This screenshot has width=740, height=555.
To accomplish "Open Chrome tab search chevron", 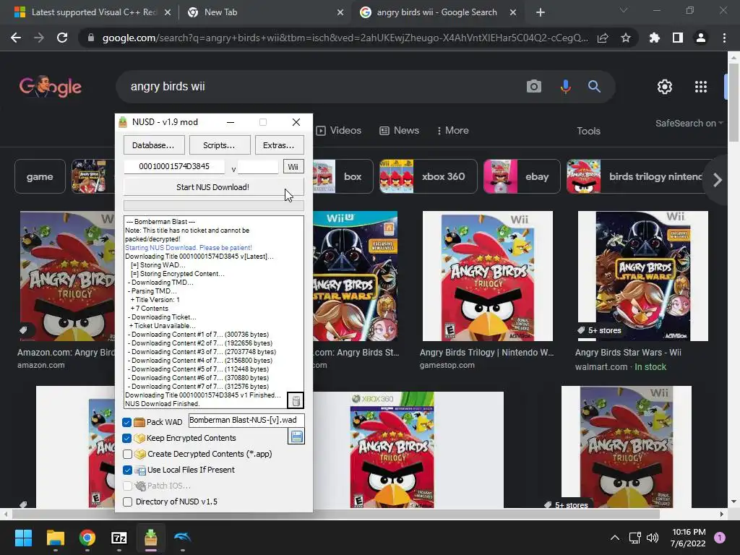I will (x=624, y=10).
